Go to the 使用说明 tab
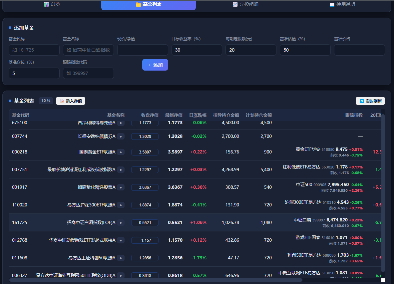Image resolution: width=394 pixels, height=284 pixels. (x=342, y=5)
